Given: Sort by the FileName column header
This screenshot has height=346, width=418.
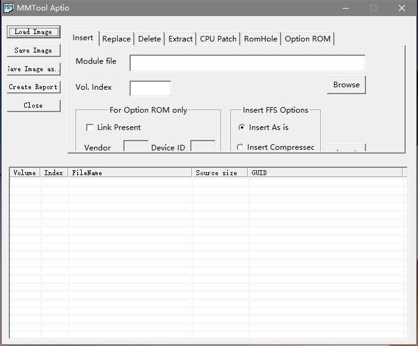Looking at the screenshot, I should pos(130,173).
